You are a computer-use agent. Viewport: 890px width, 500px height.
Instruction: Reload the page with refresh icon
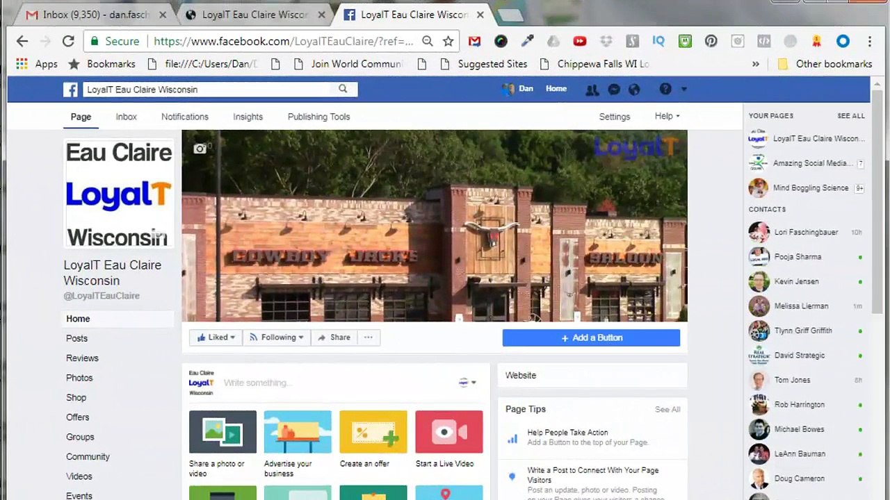[68, 41]
